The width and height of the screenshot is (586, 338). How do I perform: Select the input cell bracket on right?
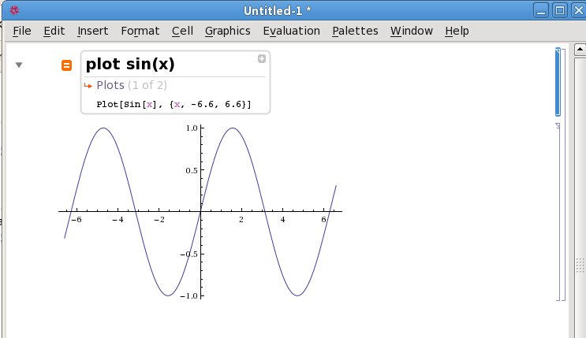(x=559, y=82)
